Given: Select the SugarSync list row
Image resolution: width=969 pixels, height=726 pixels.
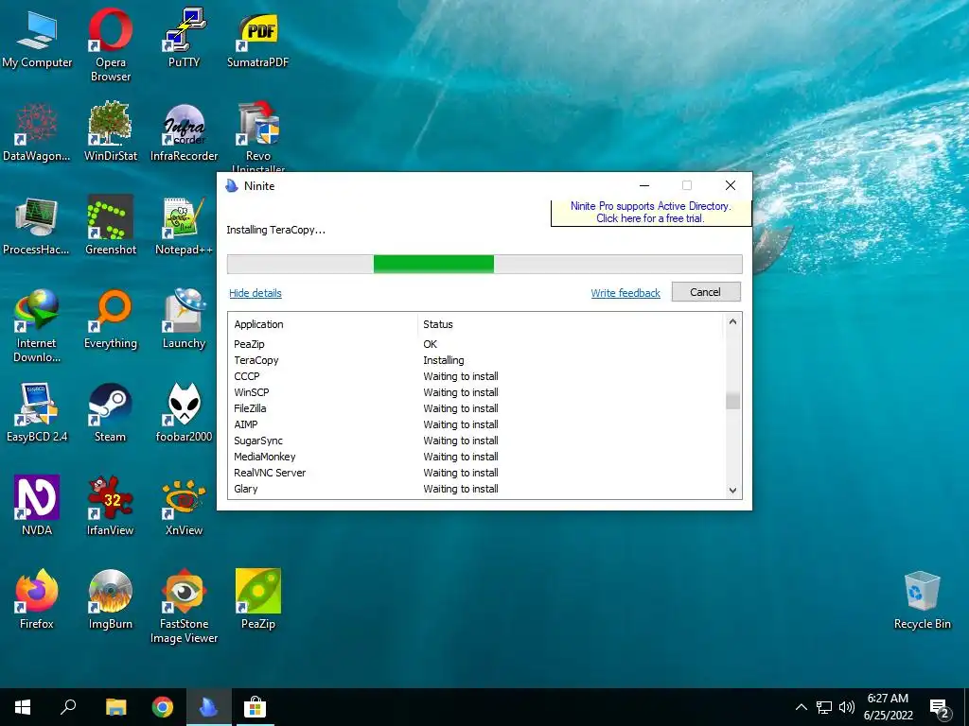Looking at the screenshot, I should click(x=476, y=441).
